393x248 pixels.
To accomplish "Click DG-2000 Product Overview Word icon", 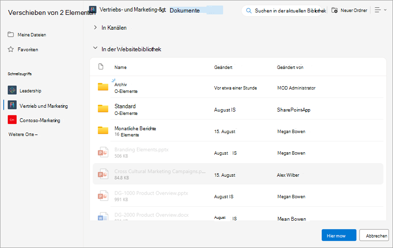I will tap(103, 216).
